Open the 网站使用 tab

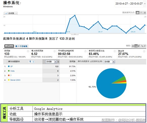tap(9, 46)
